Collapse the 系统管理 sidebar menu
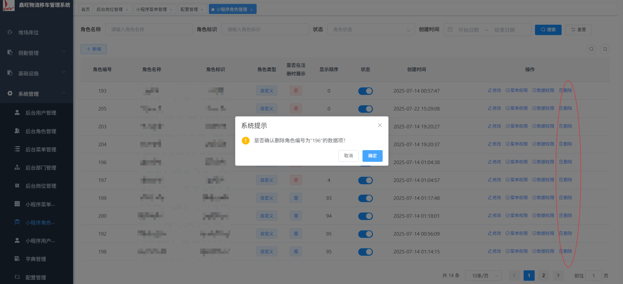This screenshot has height=284, width=623. pos(36,94)
